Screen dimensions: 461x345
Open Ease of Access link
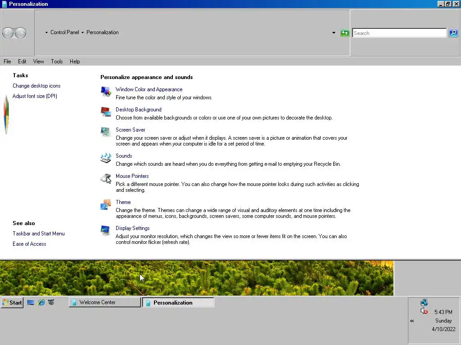pyautogui.click(x=29, y=244)
